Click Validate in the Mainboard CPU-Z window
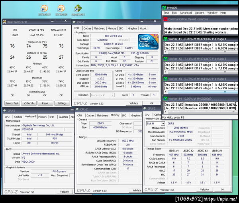 [64, 192]
